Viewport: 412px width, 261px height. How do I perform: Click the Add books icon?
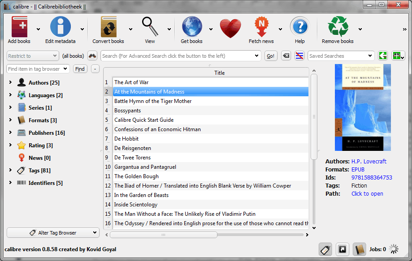point(19,27)
